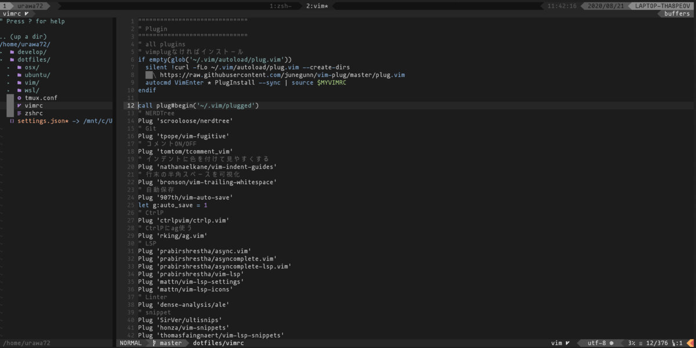This screenshot has height=348, width=696.
Task: Expand the wsl directory arrow
Action: (x=9, y=90)
